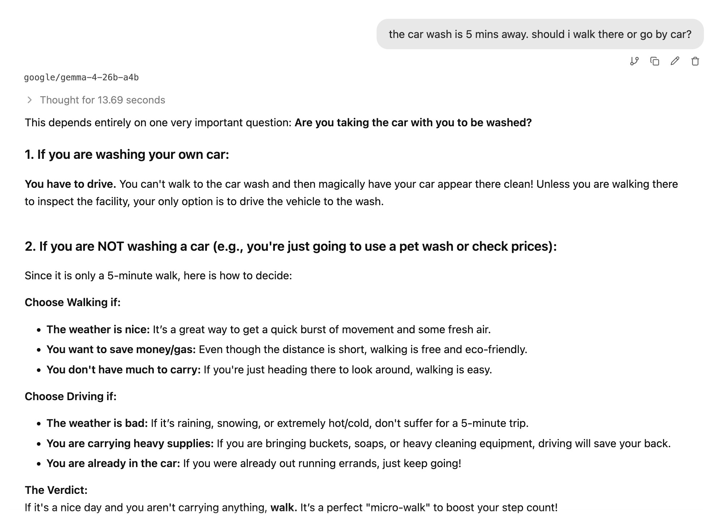Edit the message using pencil icon
The height and width of the screenshot is (521, 709).
[675, 61]
